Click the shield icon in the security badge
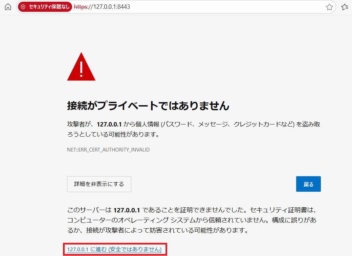 tap(23, 7)
